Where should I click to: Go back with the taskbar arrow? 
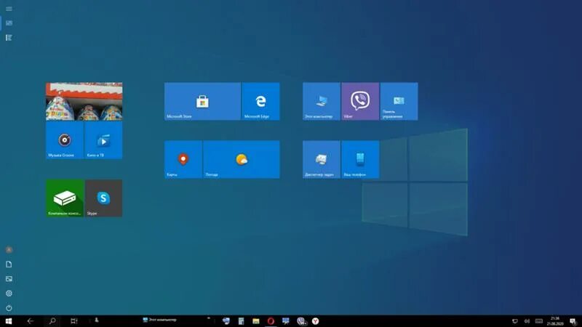[x=31, y=321]
